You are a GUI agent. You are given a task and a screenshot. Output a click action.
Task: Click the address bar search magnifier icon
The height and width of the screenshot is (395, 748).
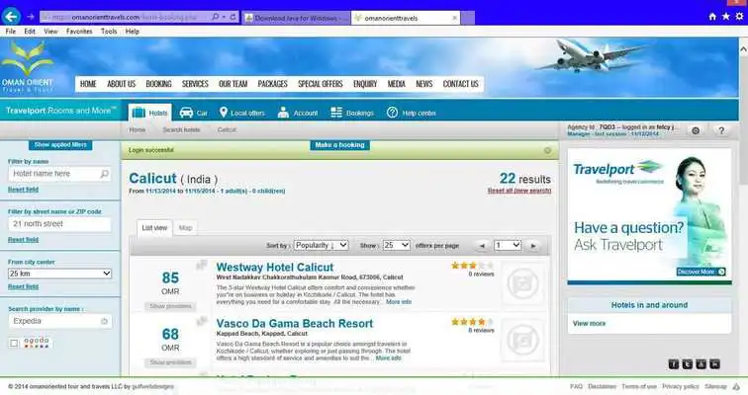215,17
